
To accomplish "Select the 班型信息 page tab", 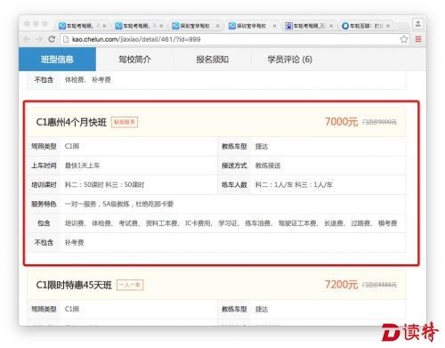I will tap(57, 60).
